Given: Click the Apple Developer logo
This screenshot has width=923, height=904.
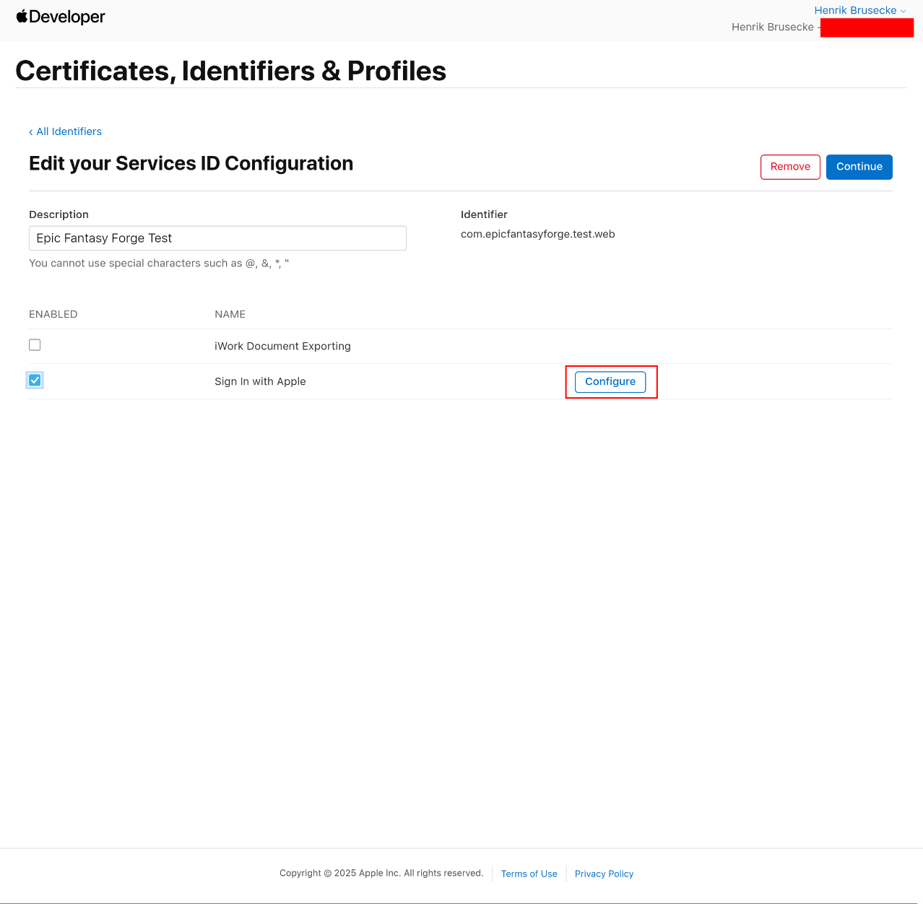Looking at the screenshot, I should pos(61,17).
